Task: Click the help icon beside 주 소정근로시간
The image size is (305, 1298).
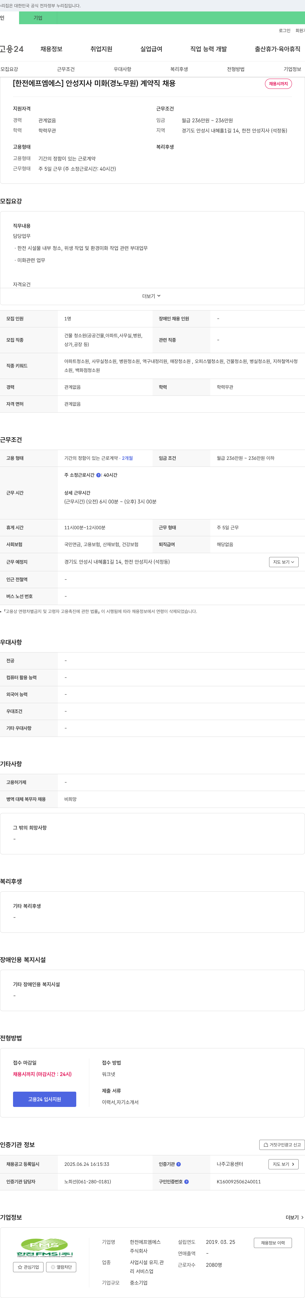Action: [98, 475]
